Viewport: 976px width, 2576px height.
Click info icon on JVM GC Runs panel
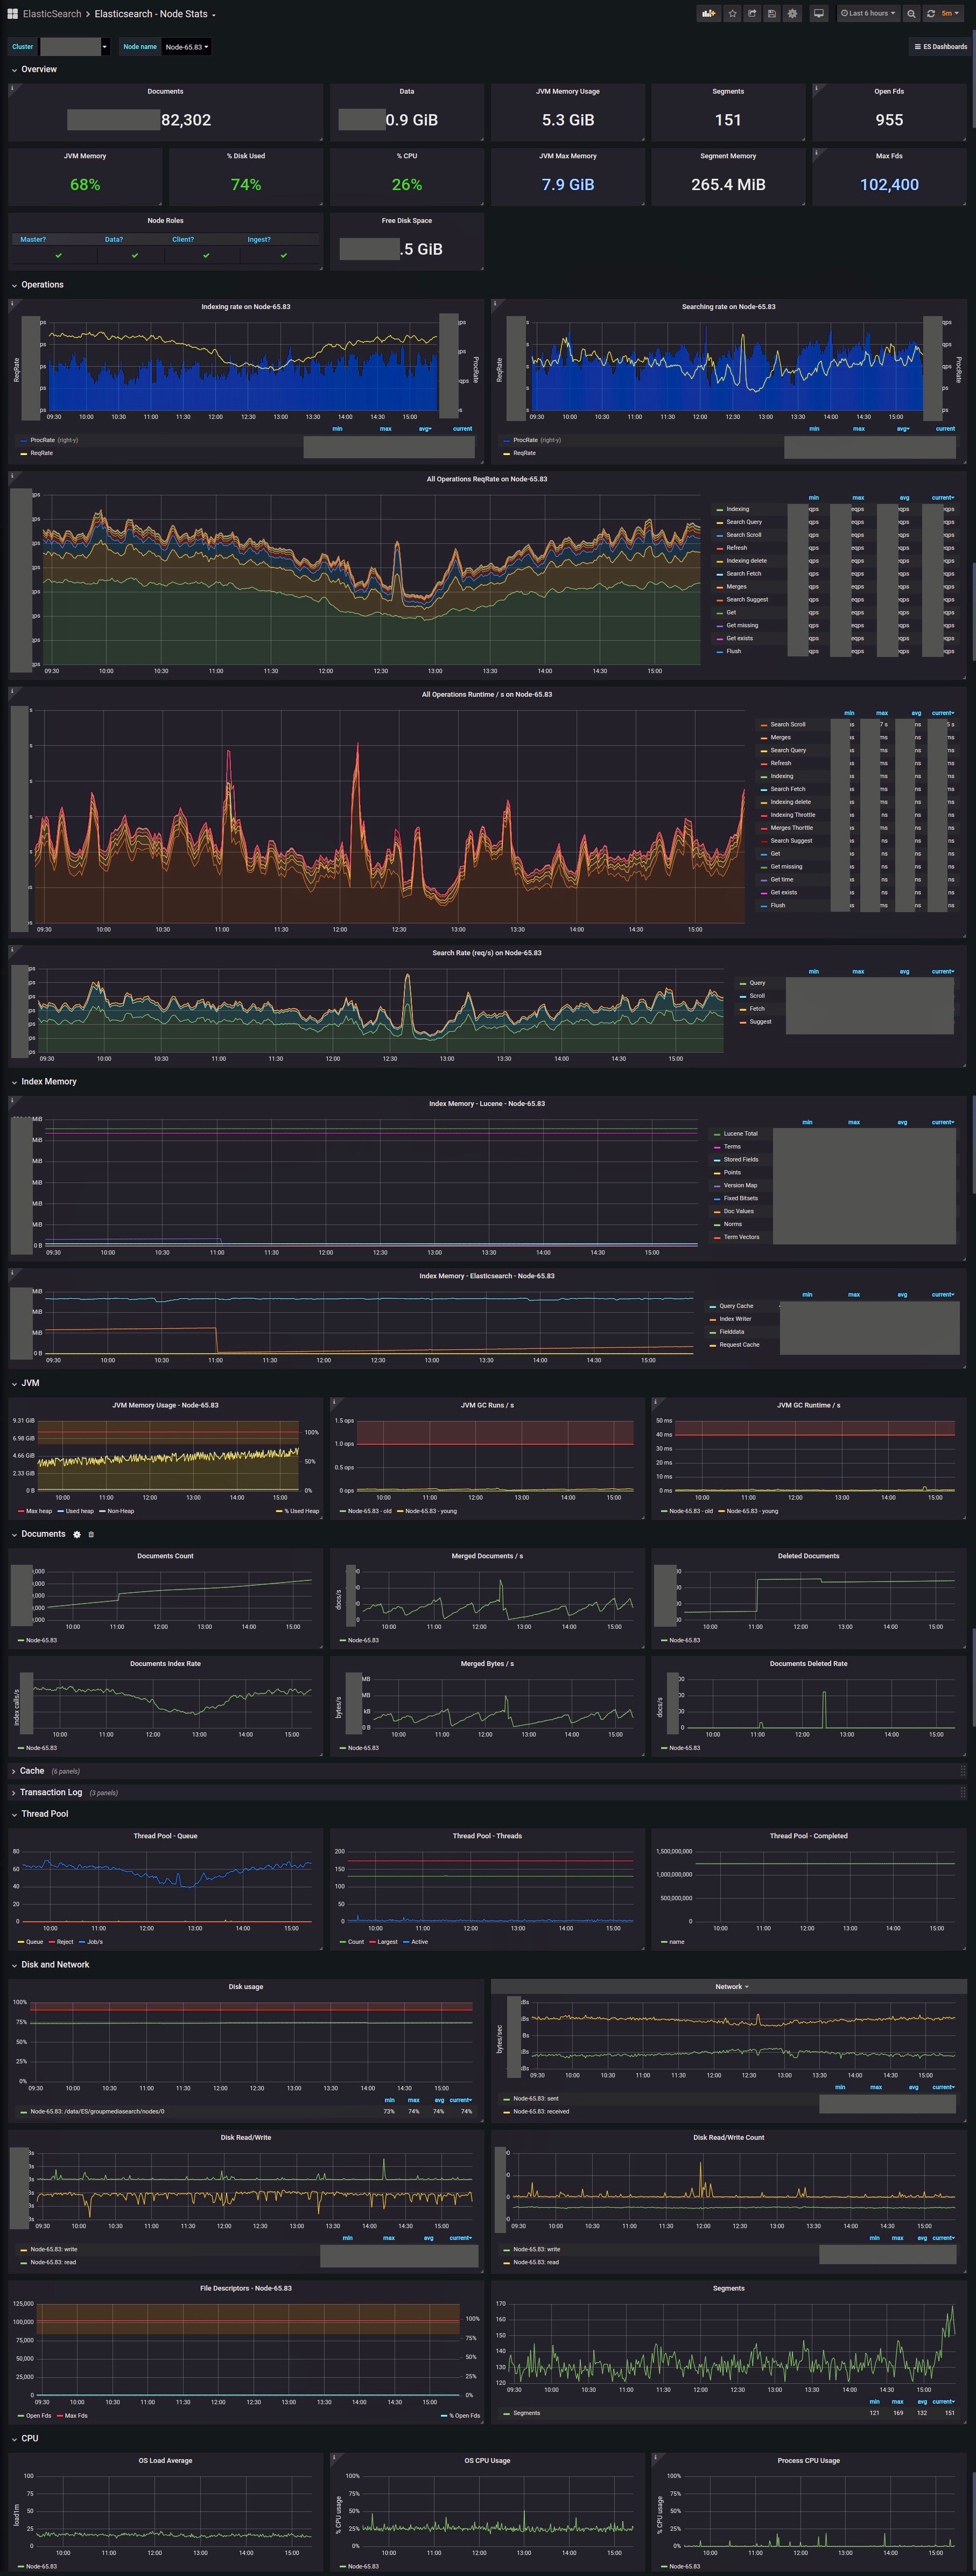tap(334, 1402)
